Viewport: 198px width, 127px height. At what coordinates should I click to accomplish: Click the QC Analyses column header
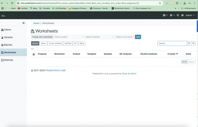(126, 54)
